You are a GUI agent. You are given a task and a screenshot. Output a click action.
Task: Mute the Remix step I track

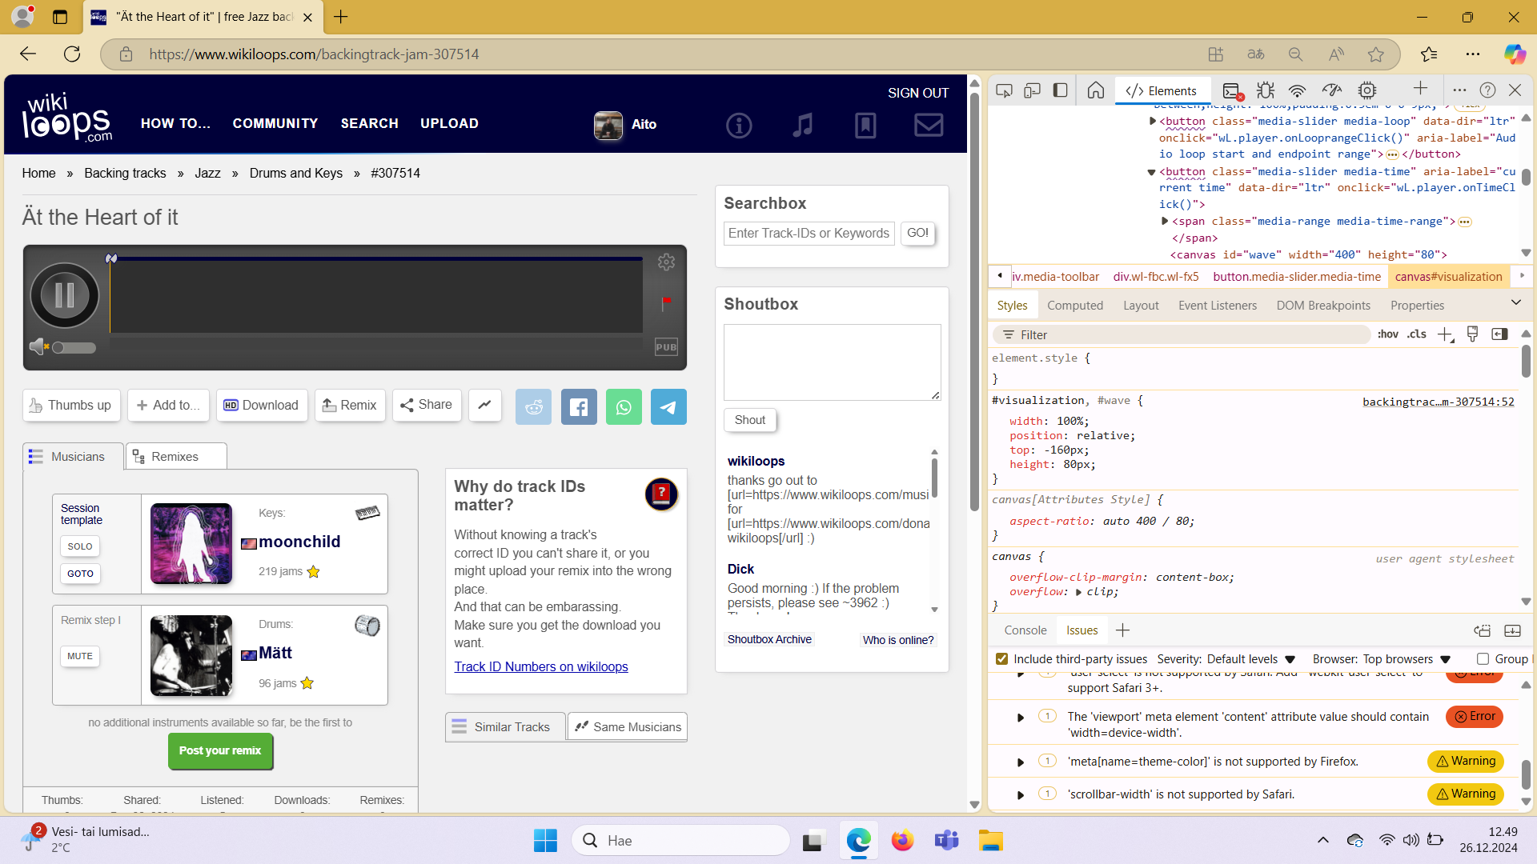pos(80,656)
